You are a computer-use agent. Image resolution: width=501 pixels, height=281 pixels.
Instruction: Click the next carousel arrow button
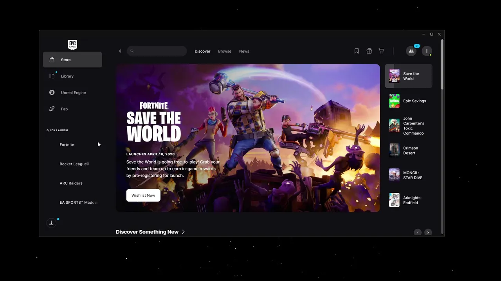(428, 232)
